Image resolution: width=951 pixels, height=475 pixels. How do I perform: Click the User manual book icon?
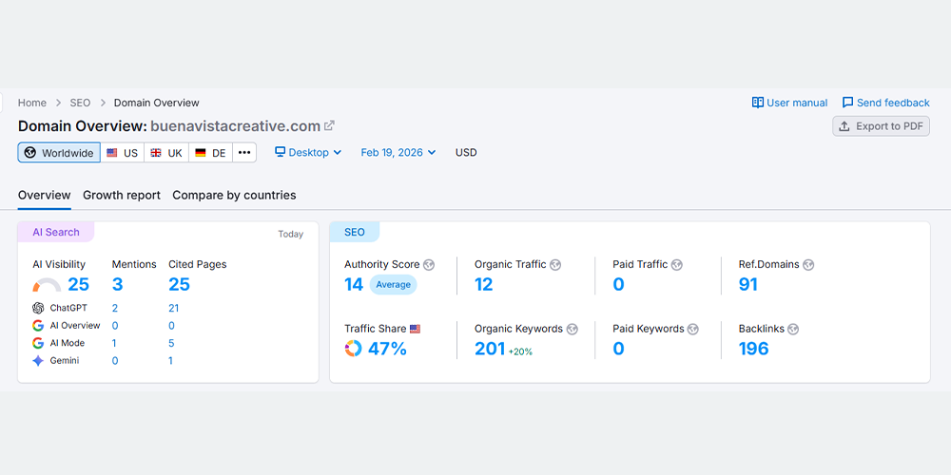pyautogui.click(x=758, y=103)
